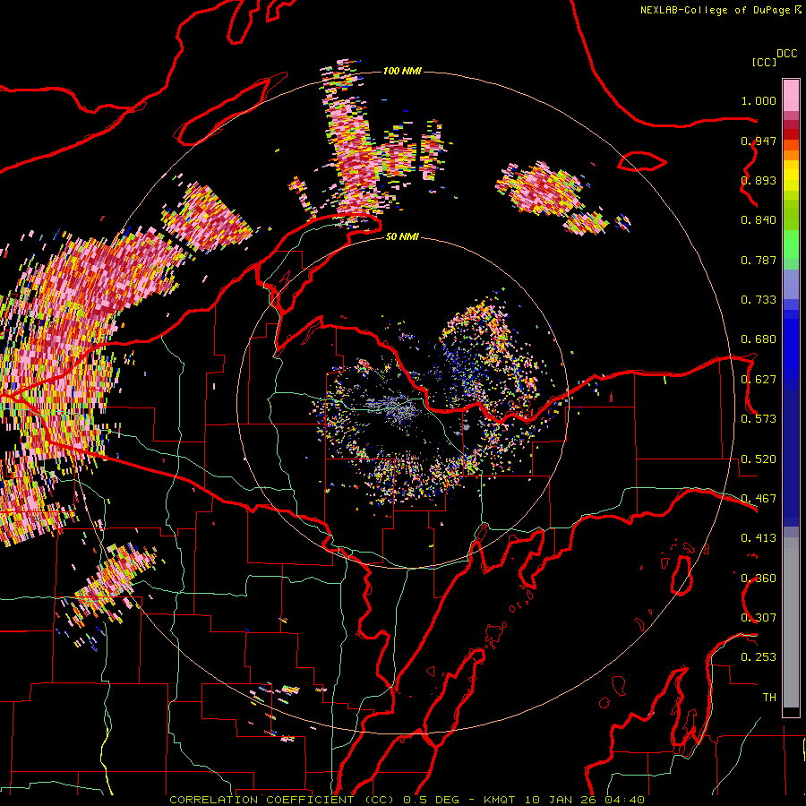The image size is (806, 806).
Task: Click the pink segment of the color bar
Action: (x=791, y=95)
